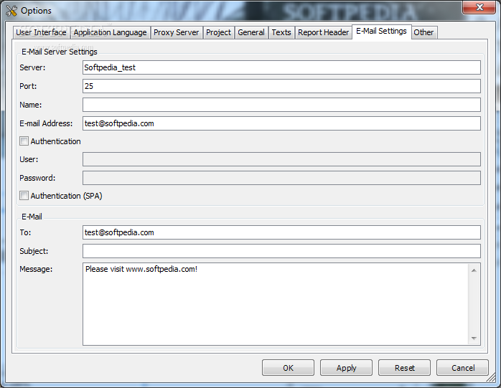Click Message scrollbar up arrow
The height and width of the screenshot is (388, 501).
tap(474, 270)
